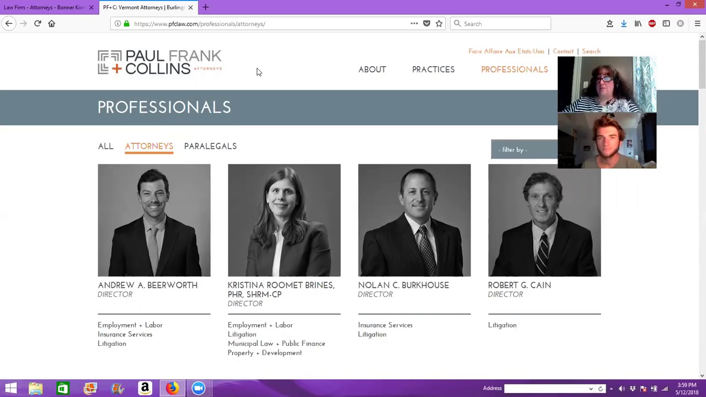Click the browser Search field

[x=501, y=24]
